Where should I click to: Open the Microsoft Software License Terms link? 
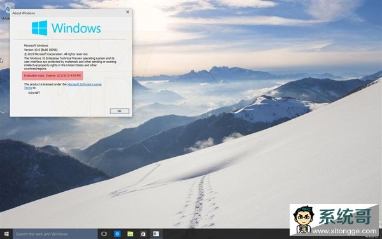click(x=84, y=84)
